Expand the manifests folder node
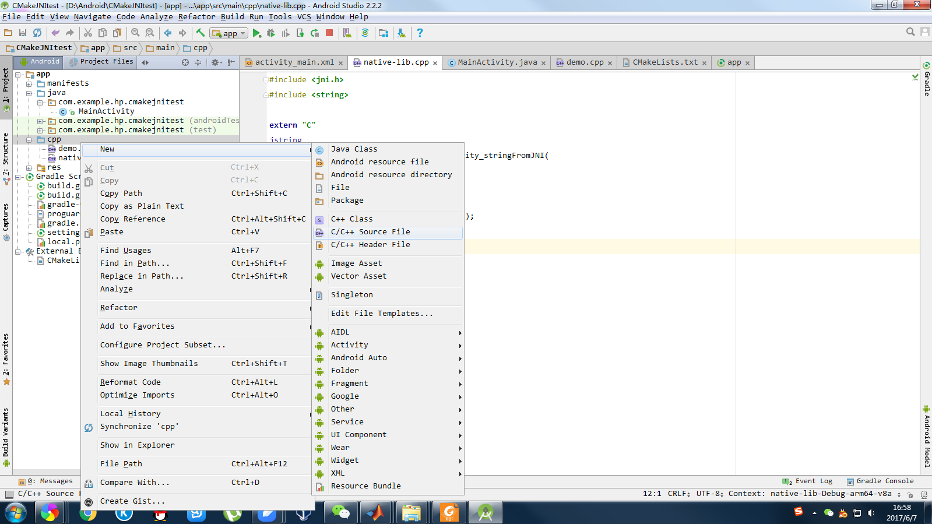The image size is (932, 524). pos(29,84)
